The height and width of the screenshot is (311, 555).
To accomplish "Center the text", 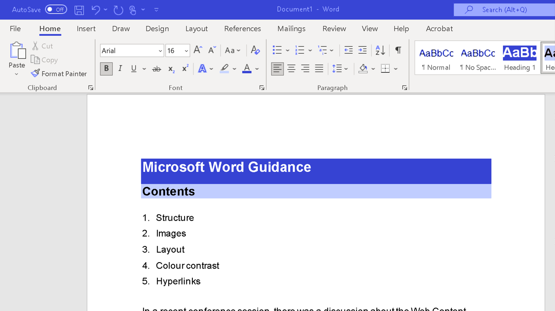I will pyautogui.click(x=291, y=69).
